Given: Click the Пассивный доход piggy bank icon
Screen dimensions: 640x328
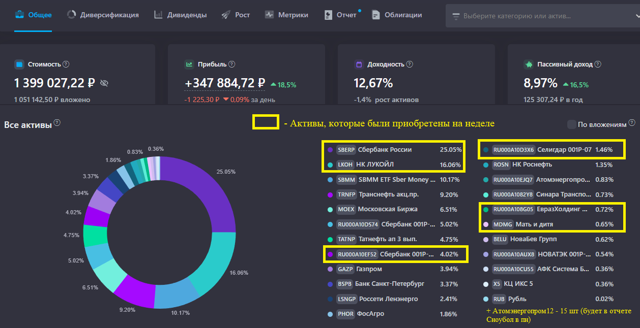Looking at the screenshot, I should click(529, 64).
